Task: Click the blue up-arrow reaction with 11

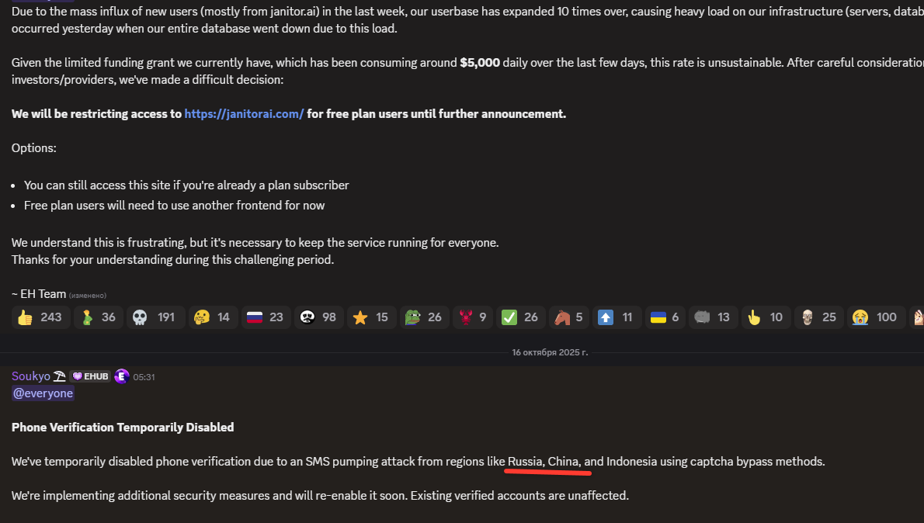Action: click(x=617, y=317)
